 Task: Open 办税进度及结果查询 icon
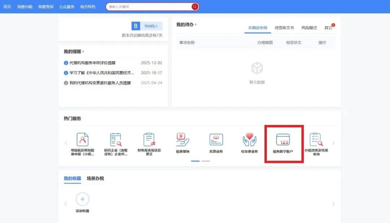316,140
